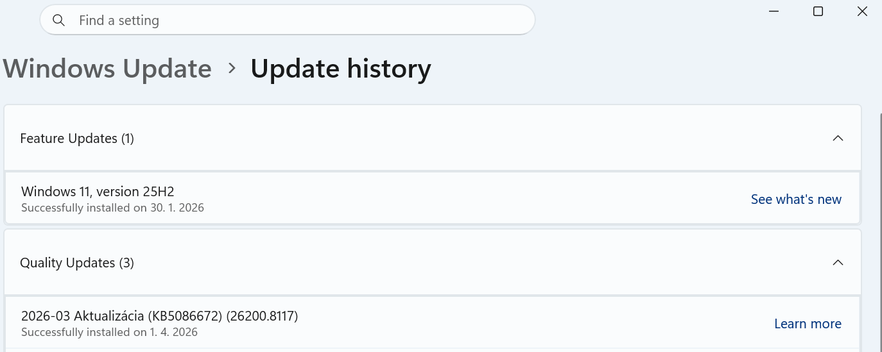The width and height of the screenshot is (882, 352).
Task: Collapse the Quality Updates section chevron
Action: pyautogui.click(x=837, y=263)
